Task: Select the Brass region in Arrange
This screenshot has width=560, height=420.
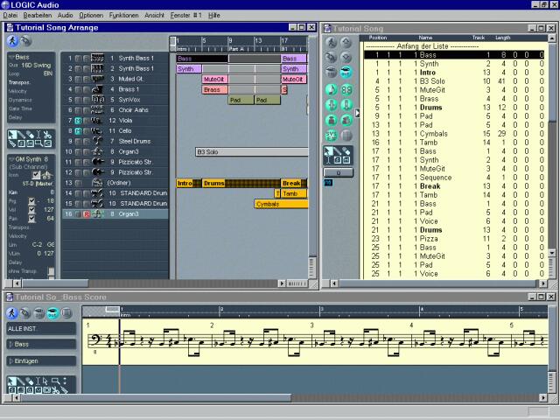Action: (x=215, y=89)
